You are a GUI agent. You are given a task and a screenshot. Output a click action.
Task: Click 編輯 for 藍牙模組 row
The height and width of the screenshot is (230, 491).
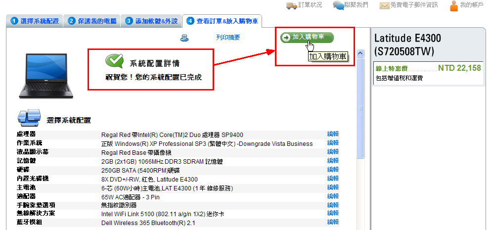pos(333,222)
